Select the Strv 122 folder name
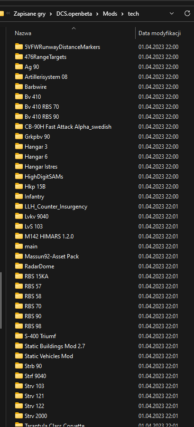 [x=34, y=406]
